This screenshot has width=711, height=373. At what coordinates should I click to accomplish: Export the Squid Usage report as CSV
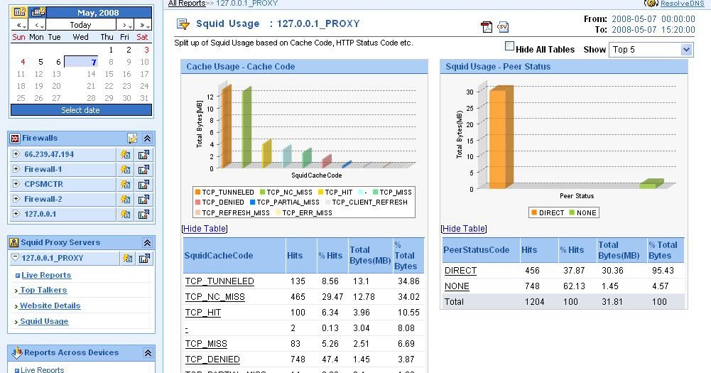click(x=502, y=27)
